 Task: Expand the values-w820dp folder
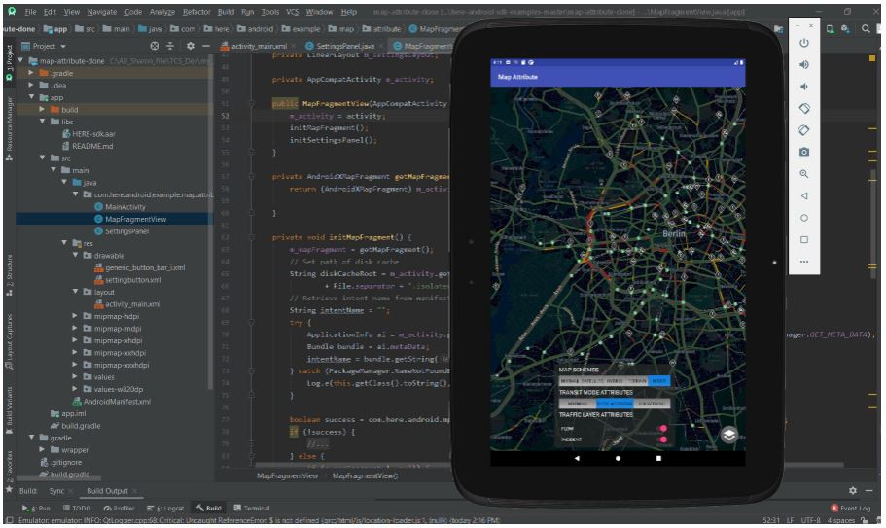75,389
